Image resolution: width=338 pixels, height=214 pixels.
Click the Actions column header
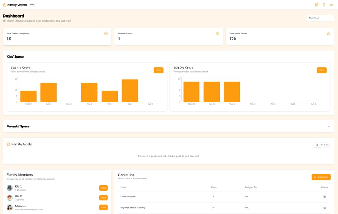pyautogui.click(x=324, y=187)
